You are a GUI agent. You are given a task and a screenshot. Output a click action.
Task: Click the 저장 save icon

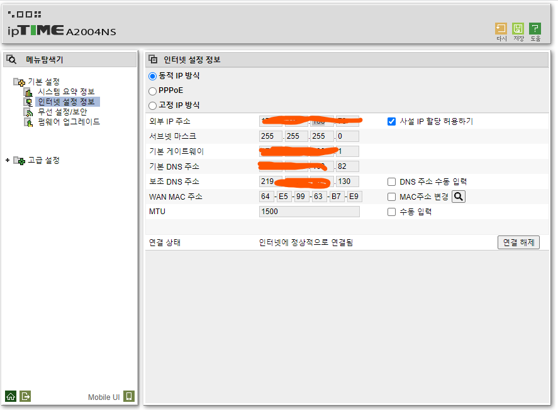[x=518, y=28]
